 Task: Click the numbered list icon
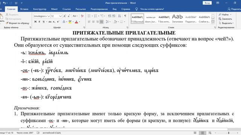(x=96, y=16)
